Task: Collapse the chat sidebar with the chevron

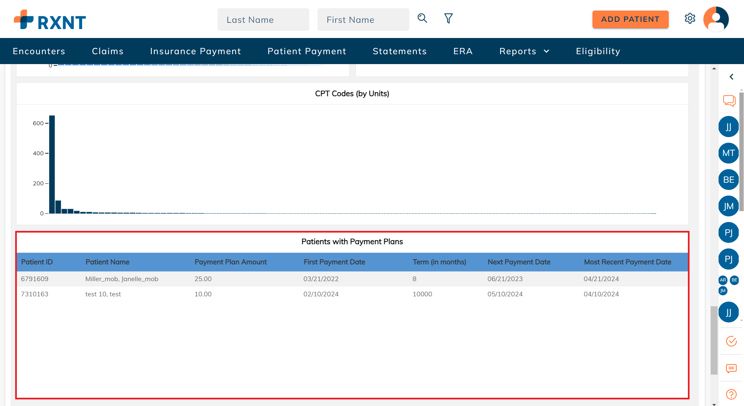Action: [731, 77]
